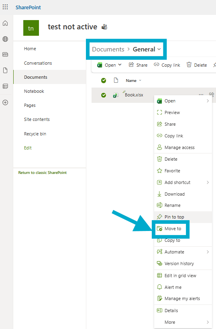This screenshot has width=216, height=329.
Task: Choose Copy to in the context menu
Action: click(183, 240)
